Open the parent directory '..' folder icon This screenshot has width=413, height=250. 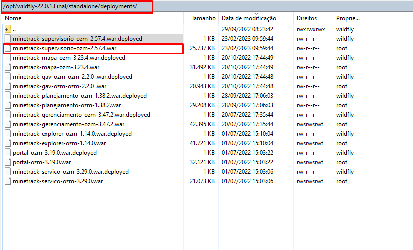coord(8,29)
